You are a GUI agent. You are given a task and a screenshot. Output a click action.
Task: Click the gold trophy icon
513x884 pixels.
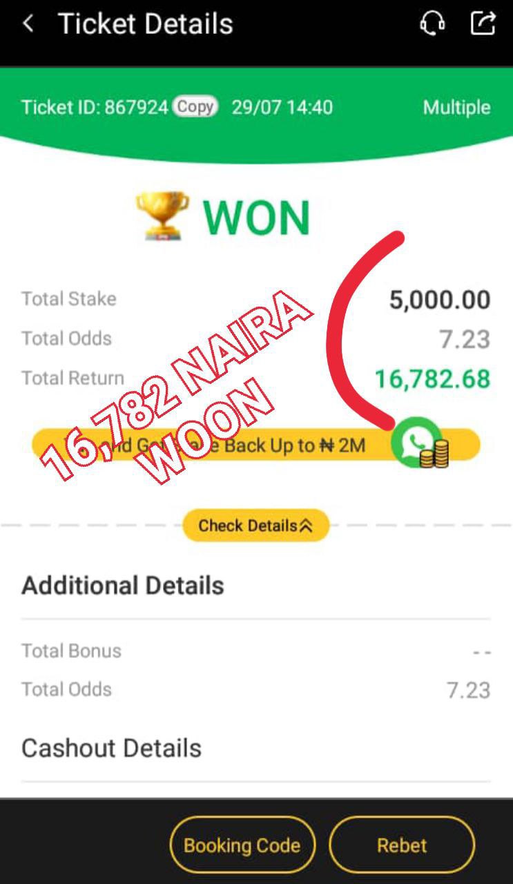coord(162,217)
